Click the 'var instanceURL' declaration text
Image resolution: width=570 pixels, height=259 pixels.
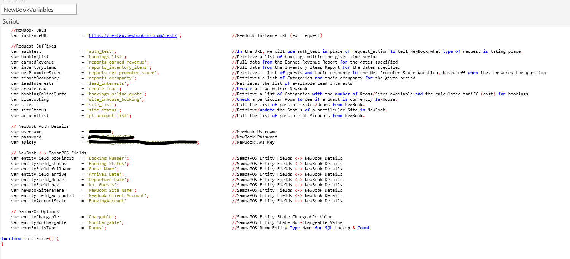click(30, 35)
